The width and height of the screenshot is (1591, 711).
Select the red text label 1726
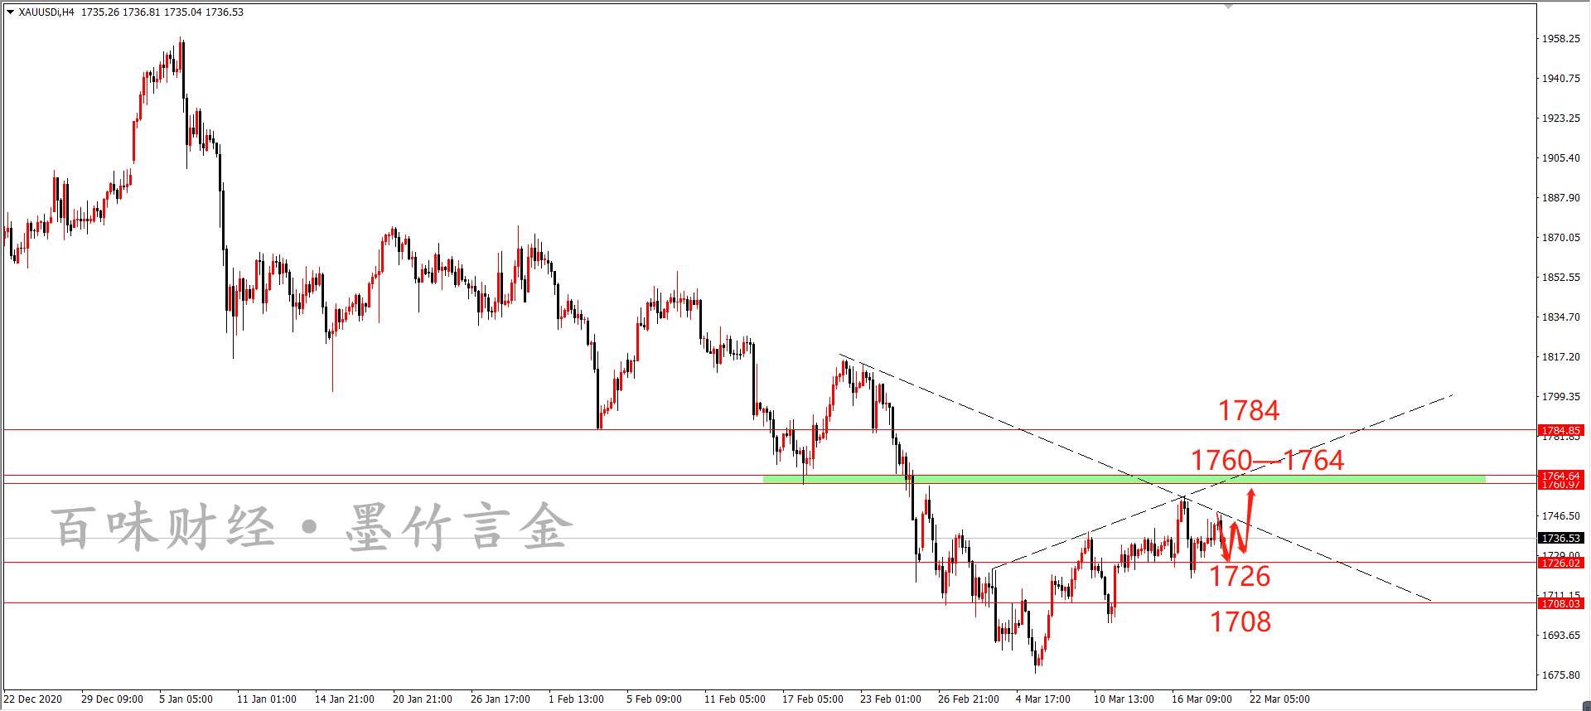point(1240,576)
